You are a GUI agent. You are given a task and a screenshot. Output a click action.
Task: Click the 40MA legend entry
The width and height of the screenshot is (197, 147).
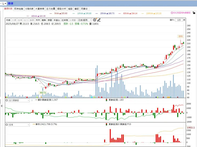coord(36,16)
